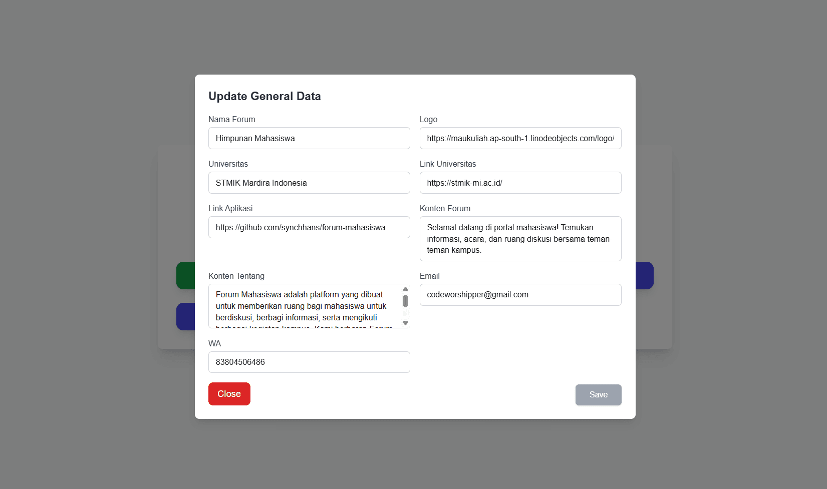Click the "WA" label above phone field
The height and width of the screenshot is (489, 827).
214,343
